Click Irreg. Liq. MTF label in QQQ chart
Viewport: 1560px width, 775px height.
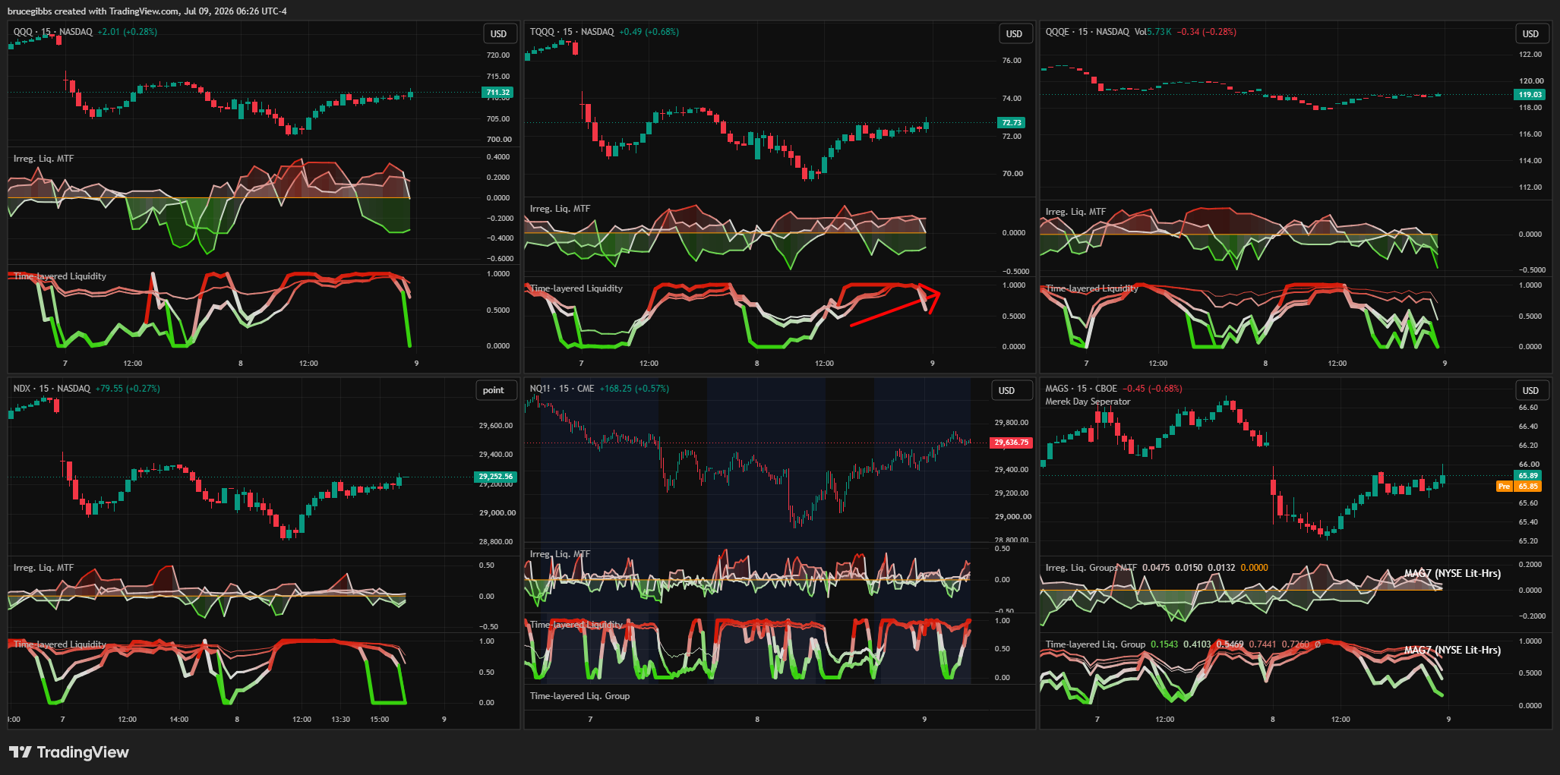[x=43, y=159]
